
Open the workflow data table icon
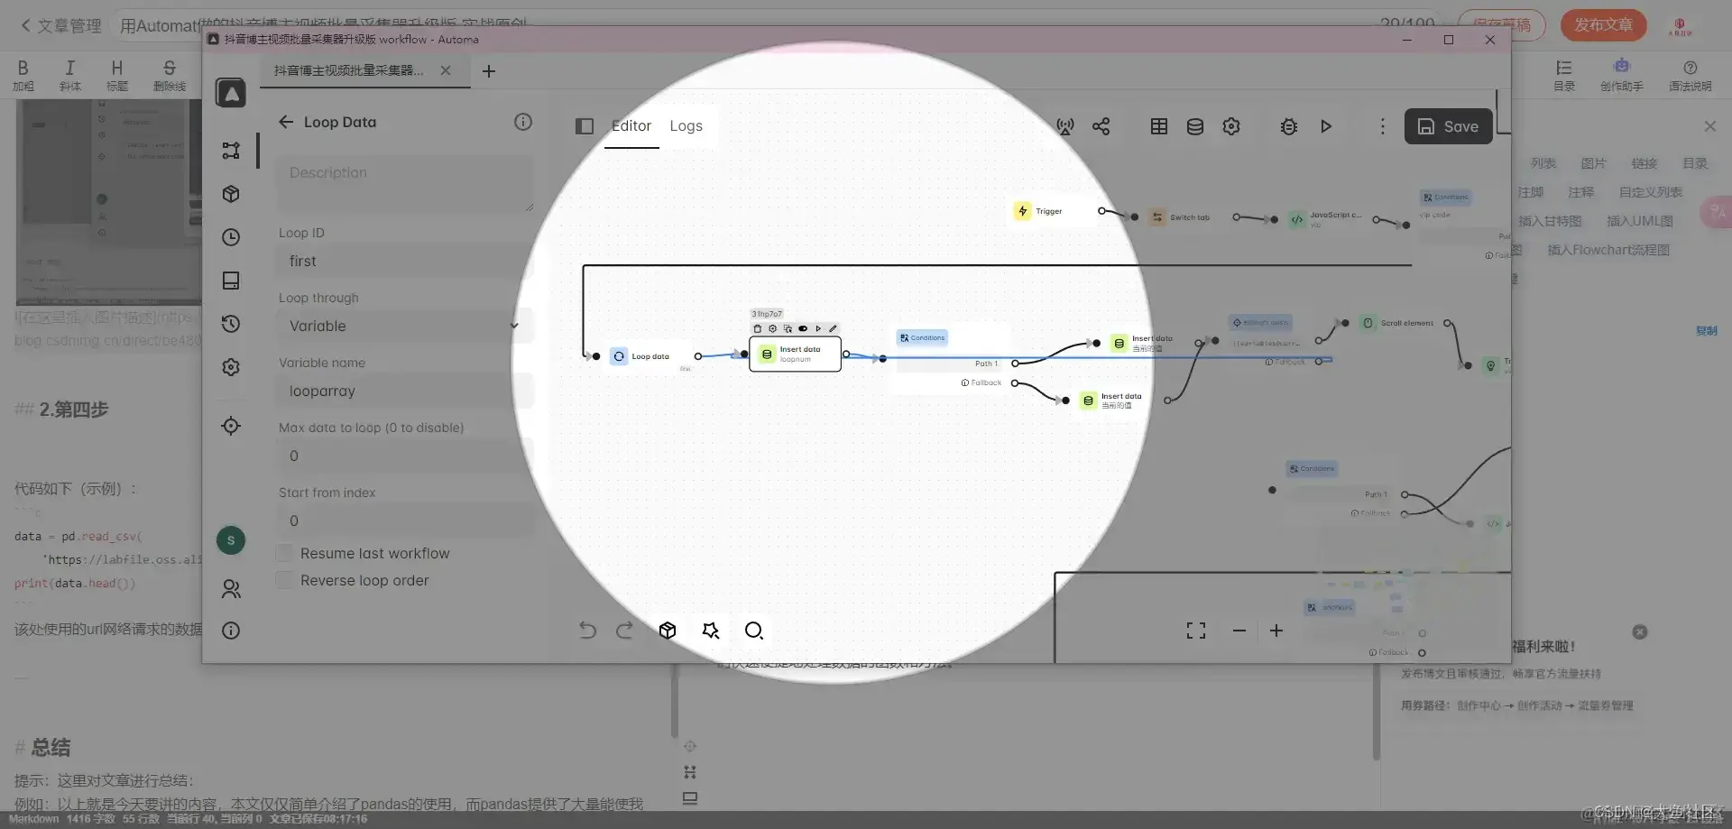pyautogui.click(x=1159, y=126)
